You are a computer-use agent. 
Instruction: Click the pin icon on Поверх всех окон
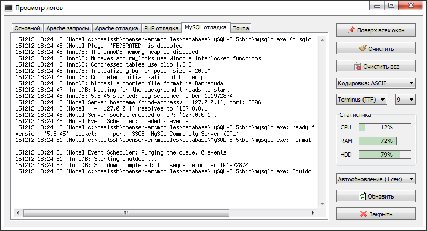pos(351,30)
